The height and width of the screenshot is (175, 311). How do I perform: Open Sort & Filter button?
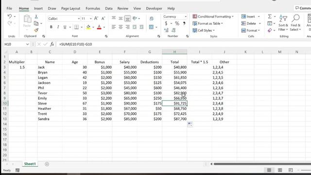(x=283, y=23)
